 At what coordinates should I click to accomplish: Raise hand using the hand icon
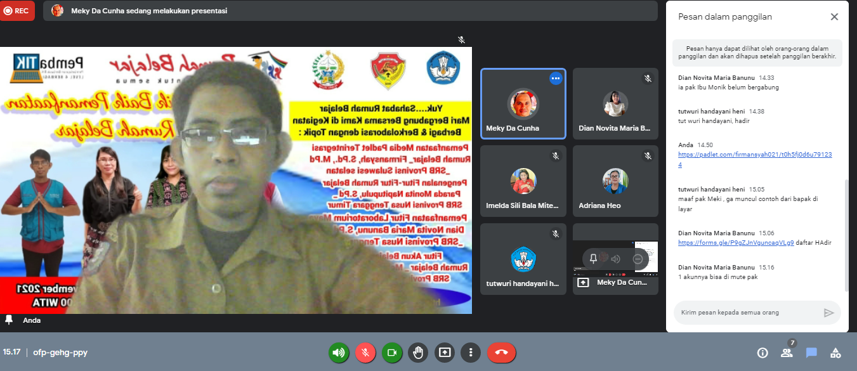[418, 353]
